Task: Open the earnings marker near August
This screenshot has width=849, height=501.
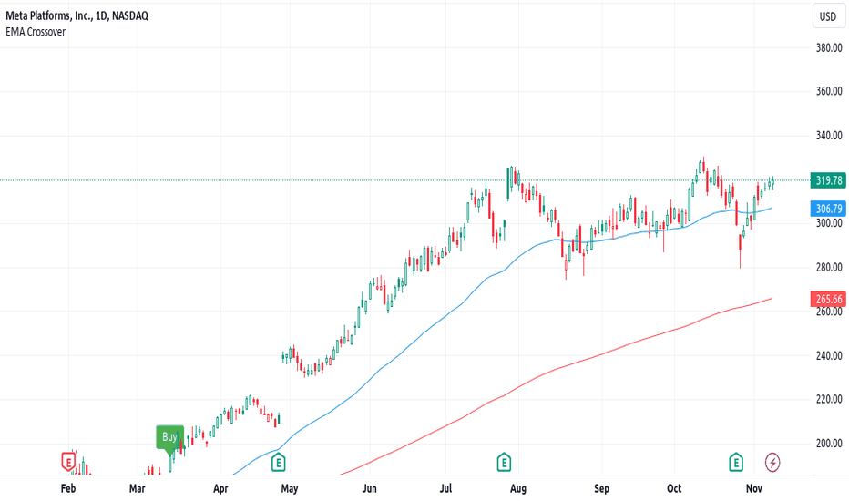Action: (x=504, y=462)
